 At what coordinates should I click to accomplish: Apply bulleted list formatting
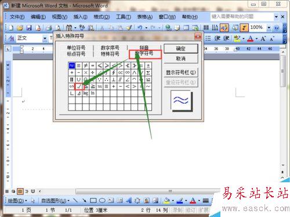[208, 38]
